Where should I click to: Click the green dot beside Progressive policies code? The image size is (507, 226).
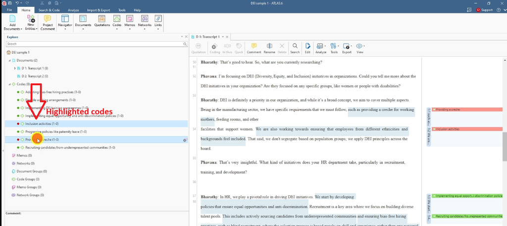(x=18, y=132)
